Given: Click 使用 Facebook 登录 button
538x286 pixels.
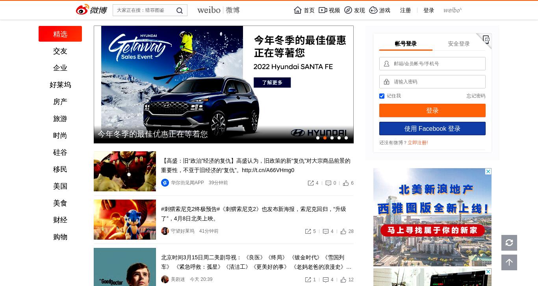Looking at the screenshot, I should (x=432, y=128).
